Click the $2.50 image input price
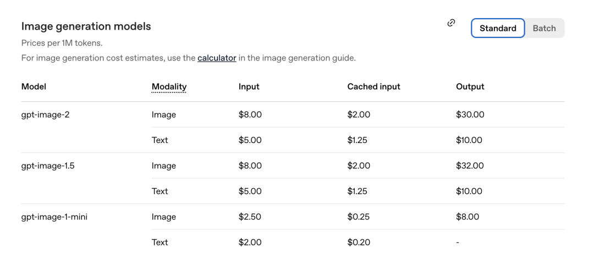Viewport: 594px width, 258px height. [x=250, y=217]
